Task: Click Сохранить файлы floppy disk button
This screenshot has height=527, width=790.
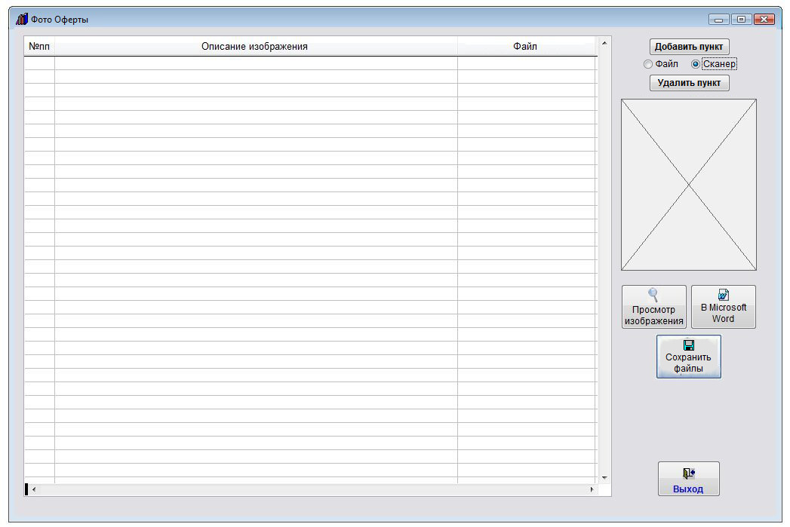Action: (x=688, y=357)
